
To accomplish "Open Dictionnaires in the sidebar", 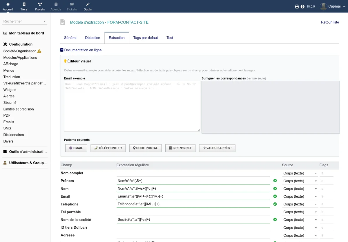I will click(x=14, y=135).
